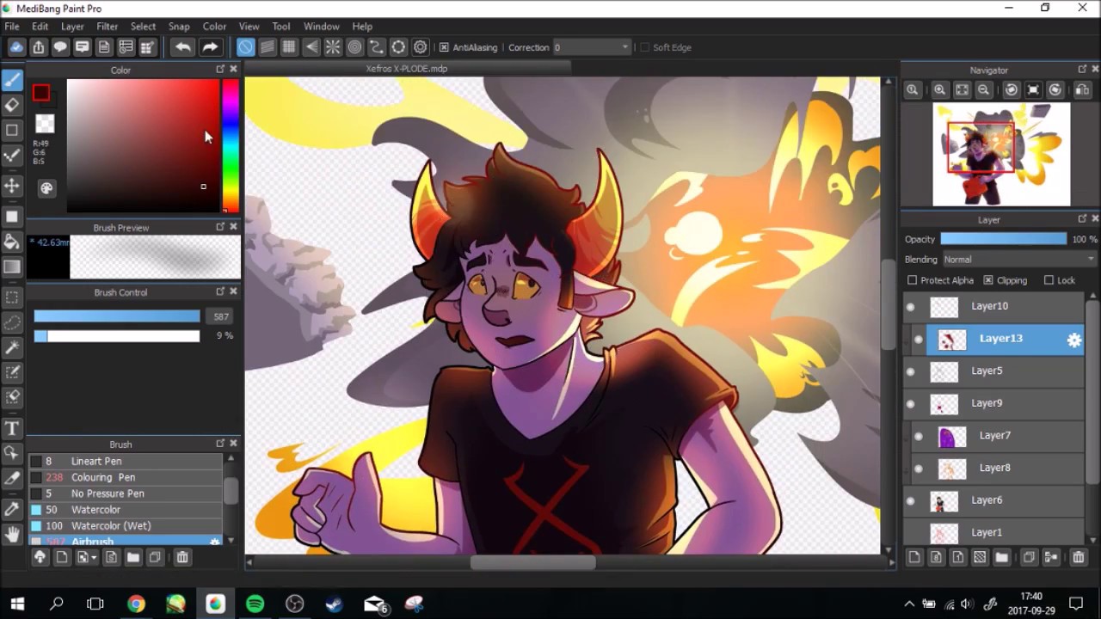Hide Layer5 visibility dot
Image resolution: width=1101 pixels, height=619 pixels.
coord(911,371)
